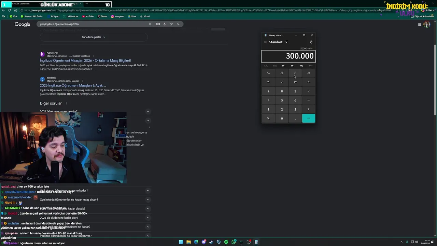Click the square root key
The width and height of the screenshot is (437, 246).
point(295,82)
